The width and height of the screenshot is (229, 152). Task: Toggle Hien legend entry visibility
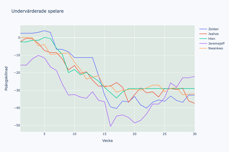[212, 39]
